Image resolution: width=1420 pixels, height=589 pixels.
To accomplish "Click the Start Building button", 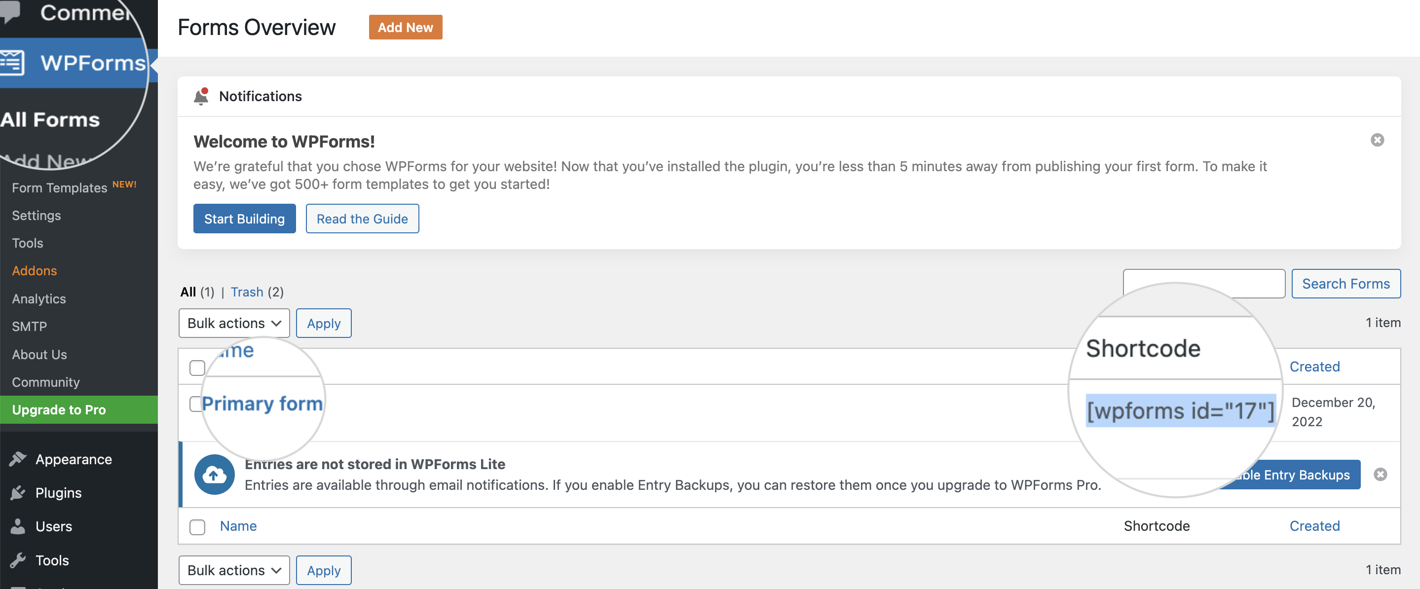I will coord(244,219).
